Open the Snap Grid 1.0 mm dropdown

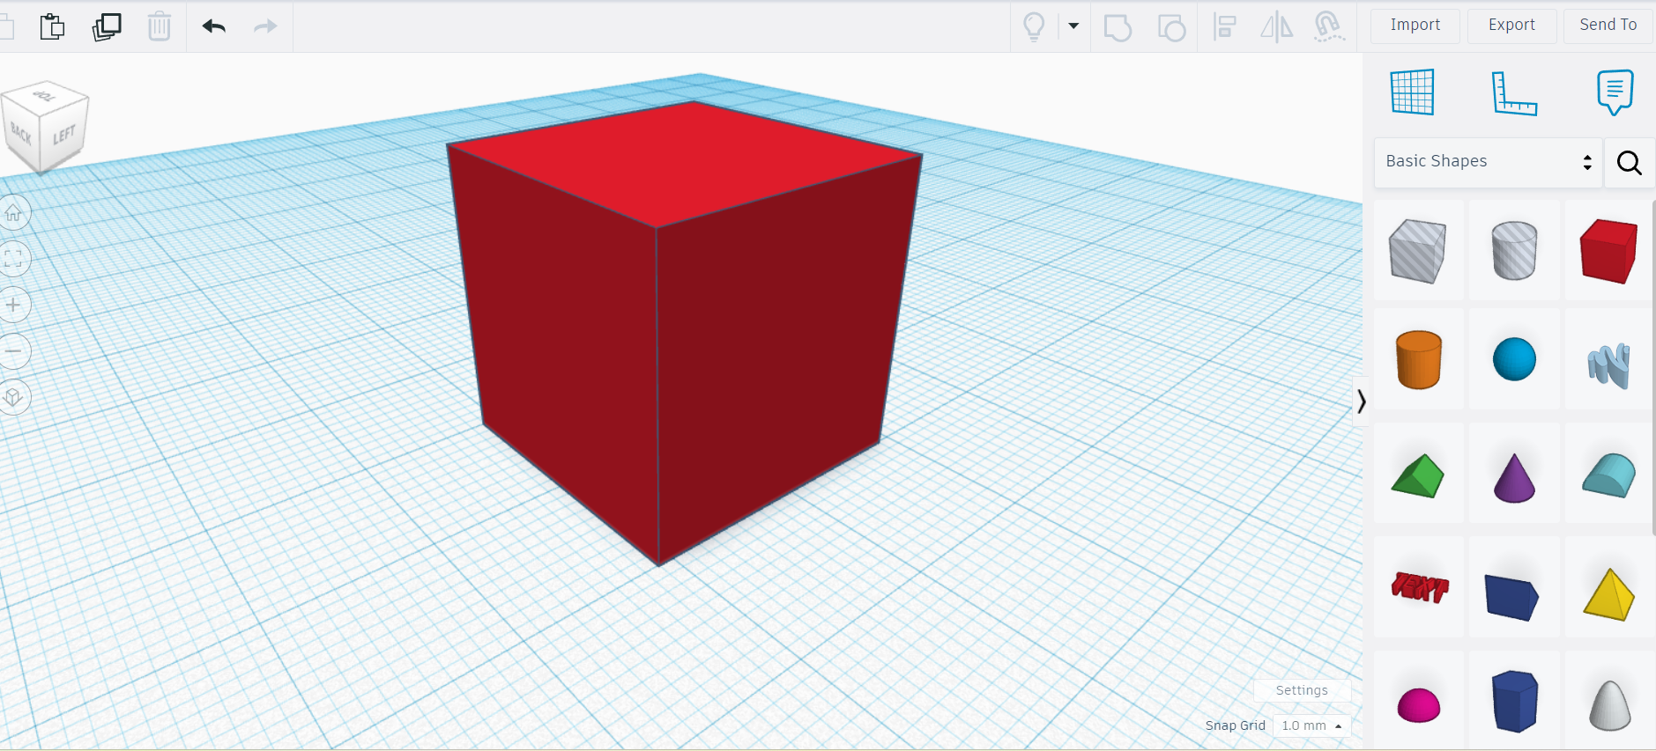click(1311, 725)
